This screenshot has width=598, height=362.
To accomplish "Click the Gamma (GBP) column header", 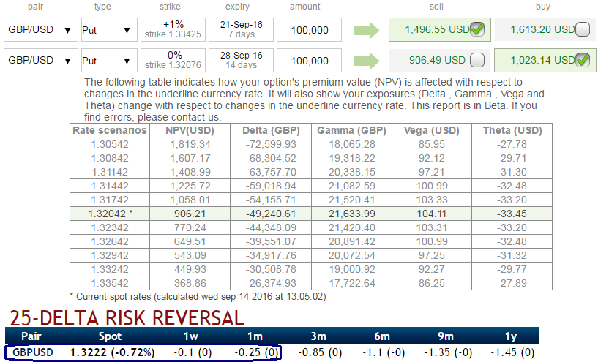I will tap(351, 130).
